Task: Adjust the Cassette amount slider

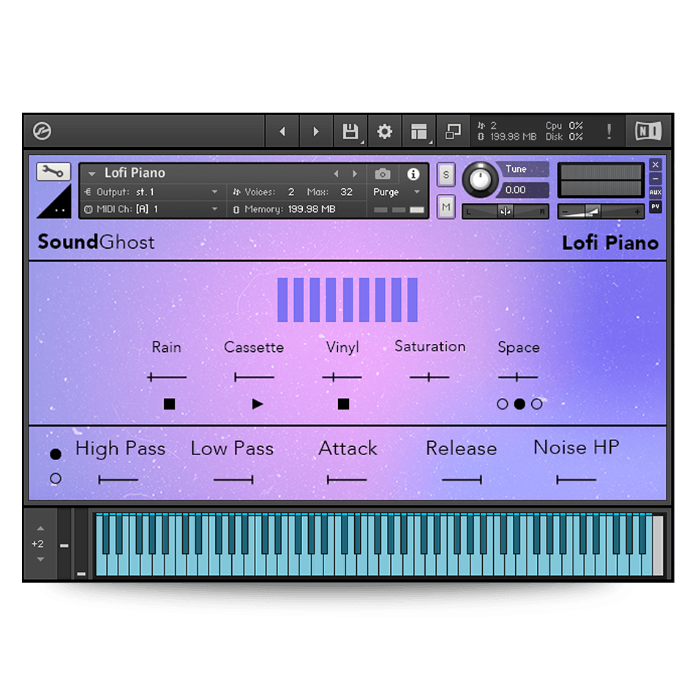Action: (254, 377)
